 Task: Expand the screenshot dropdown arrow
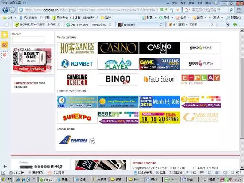click(x=205, y=18)
